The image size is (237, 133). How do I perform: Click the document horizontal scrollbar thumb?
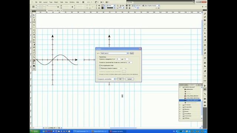click(123, 128)
